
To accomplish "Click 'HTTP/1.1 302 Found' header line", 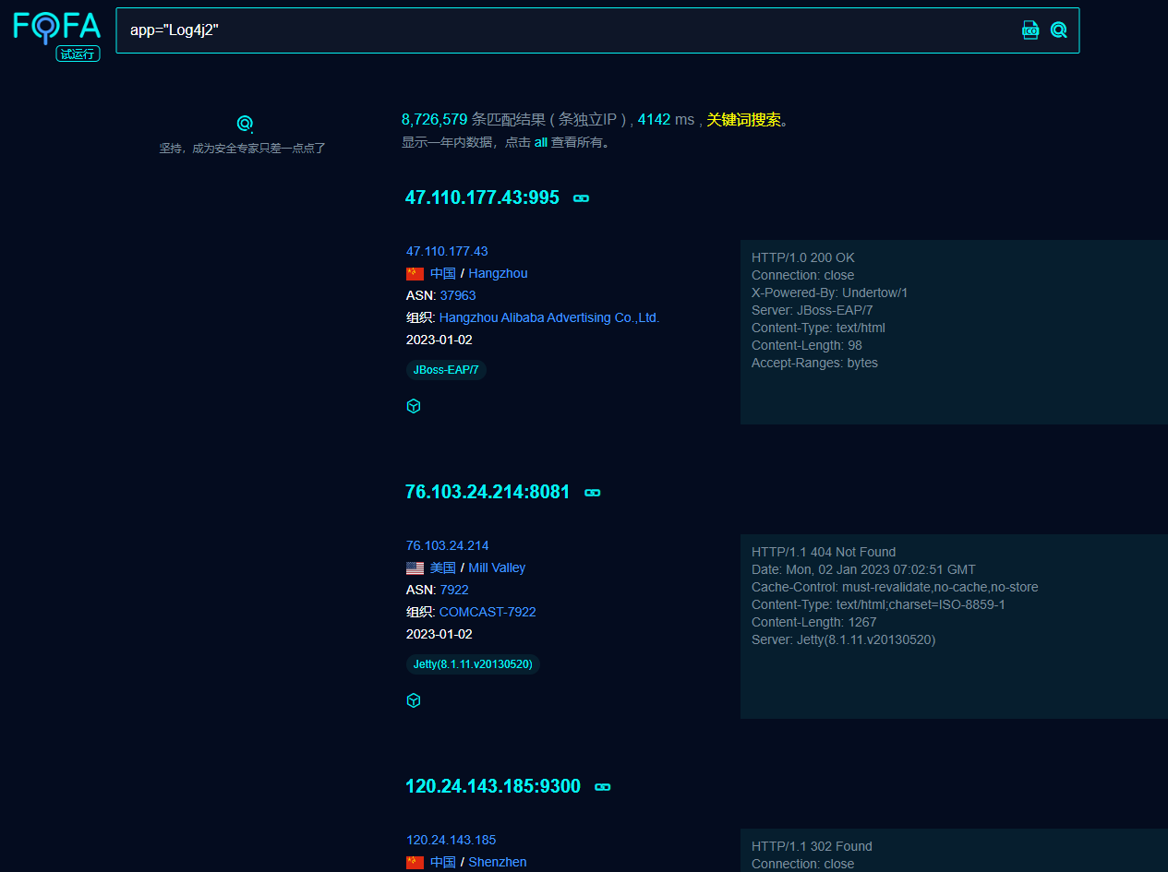I will coord(812,846).
